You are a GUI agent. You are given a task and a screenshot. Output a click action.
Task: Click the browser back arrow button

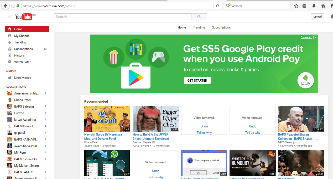click(x=5, y=6)
